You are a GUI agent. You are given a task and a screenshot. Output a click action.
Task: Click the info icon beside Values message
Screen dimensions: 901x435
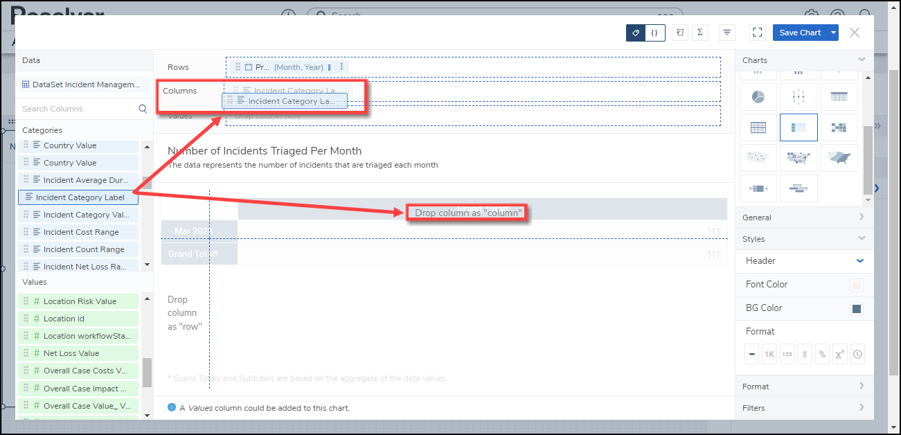[x=172, y=407]
